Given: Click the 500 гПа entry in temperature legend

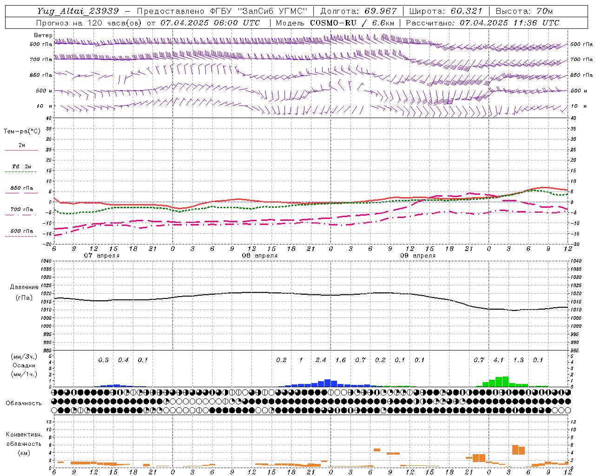Looking at the screenshot, I should click(x=22, y=231).
